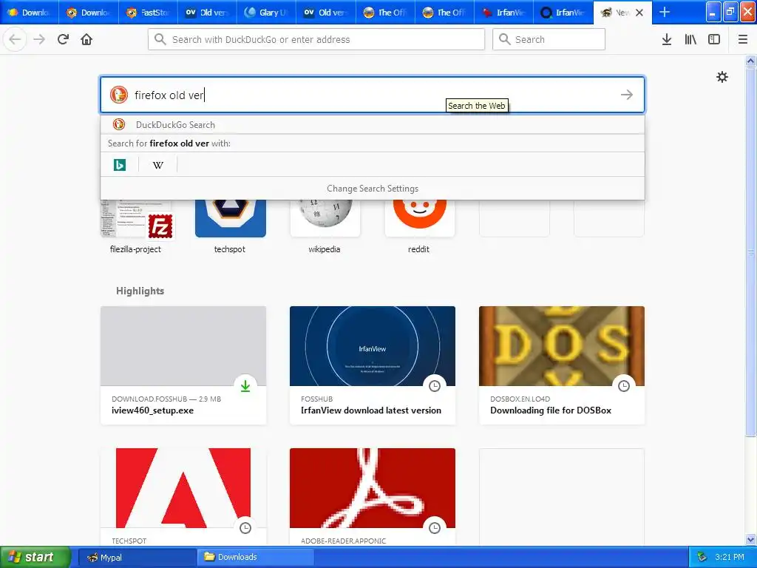Select DuckDuckGo Search suggestion row
Image resolution: width=757 pixels, height=568 pixels.
(373, 124)
